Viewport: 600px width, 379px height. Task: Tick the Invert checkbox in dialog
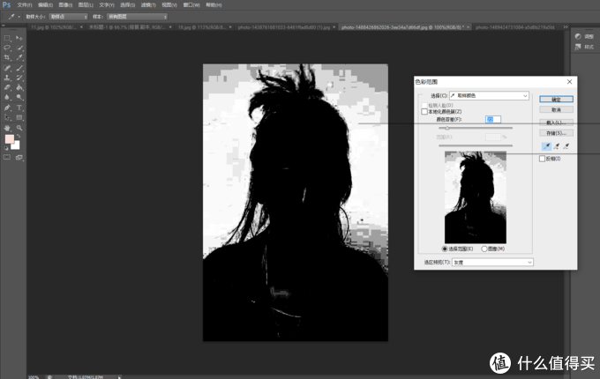coord(542,159)
